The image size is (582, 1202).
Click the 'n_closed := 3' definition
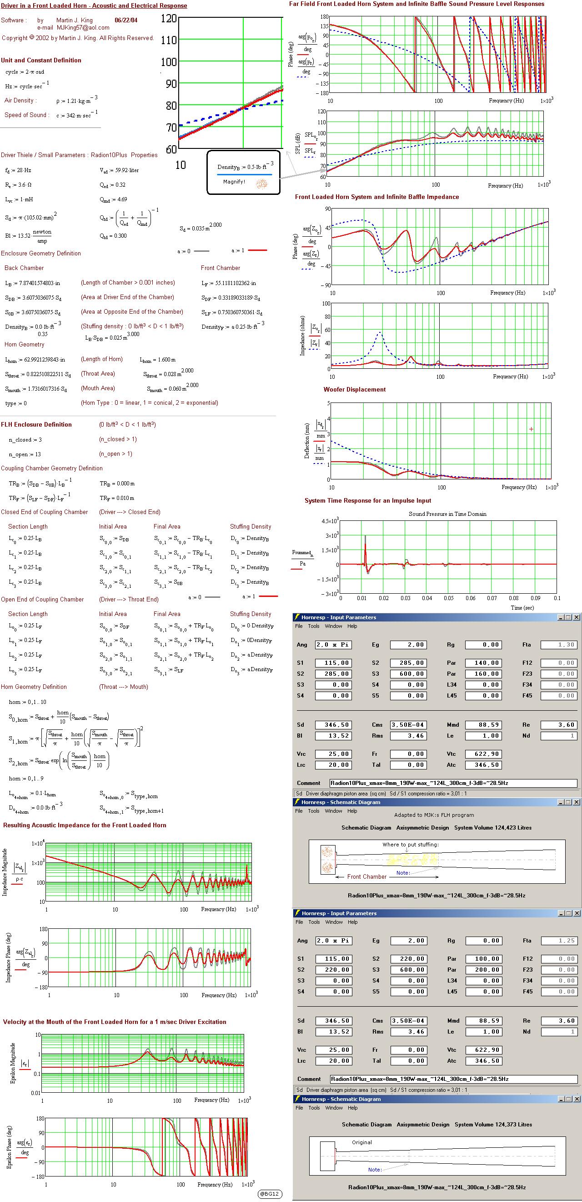point(25,439)
